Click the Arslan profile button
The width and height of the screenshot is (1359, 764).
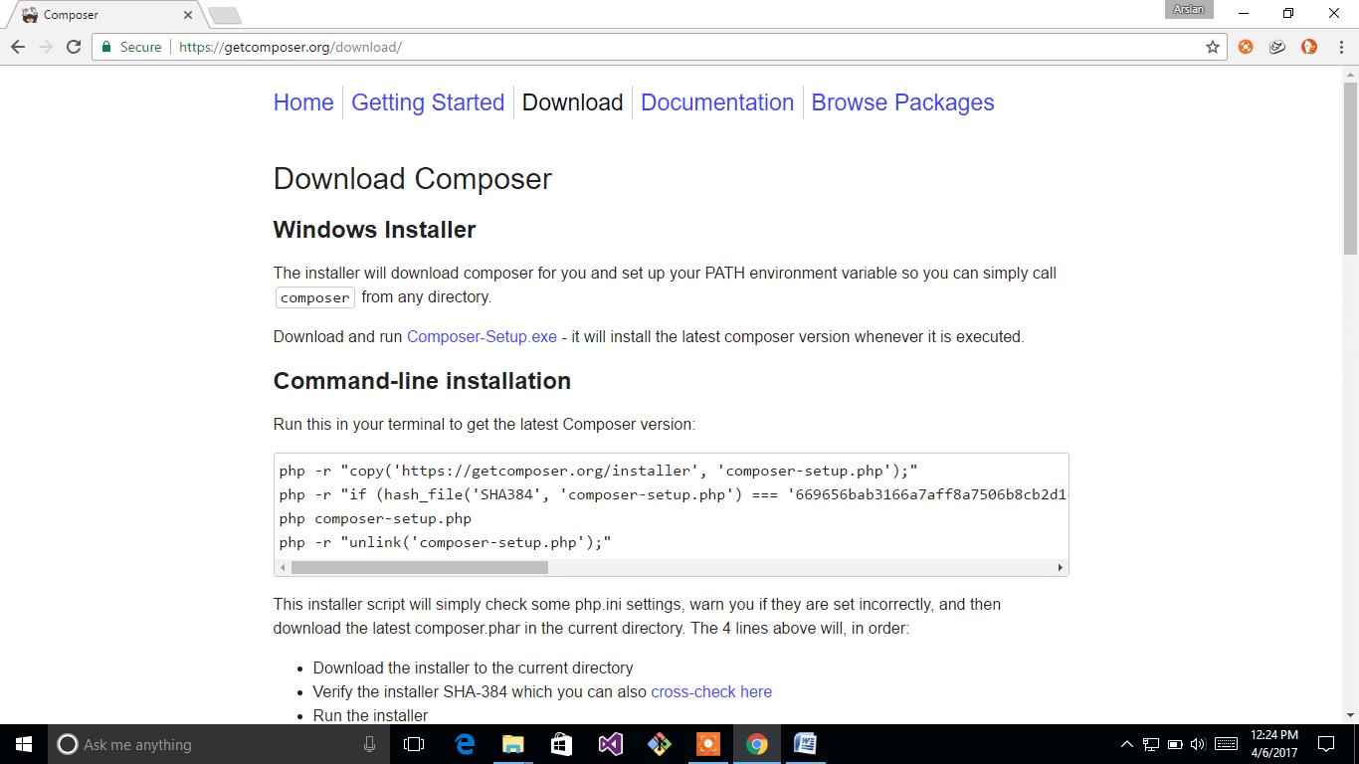pos(1189,9)
